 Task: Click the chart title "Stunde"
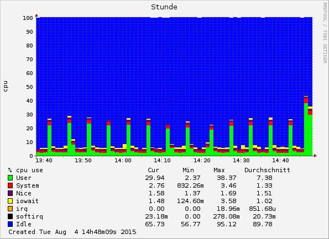[164, 7]
